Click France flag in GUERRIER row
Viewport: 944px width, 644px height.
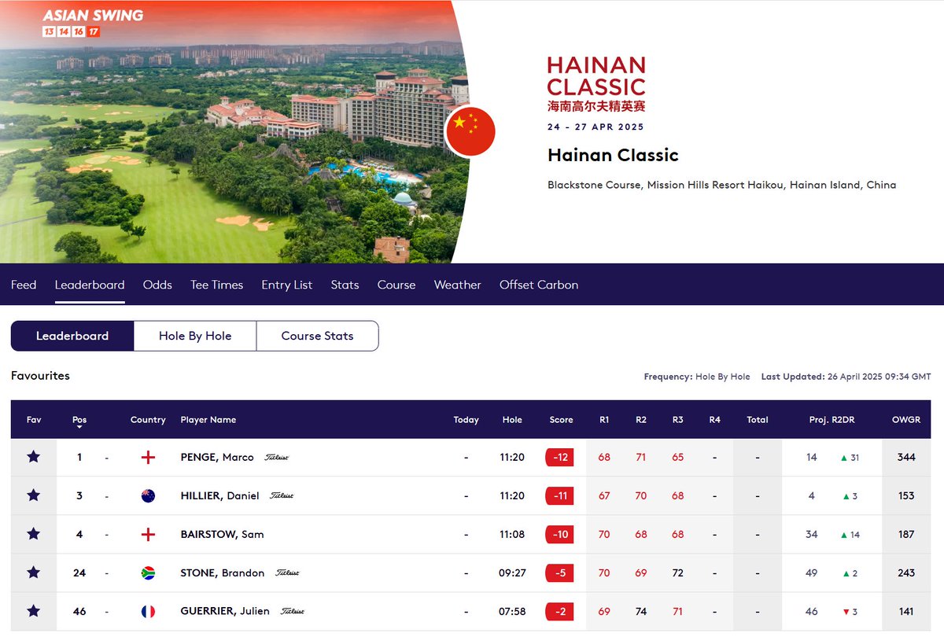click(x=148, y=611)
